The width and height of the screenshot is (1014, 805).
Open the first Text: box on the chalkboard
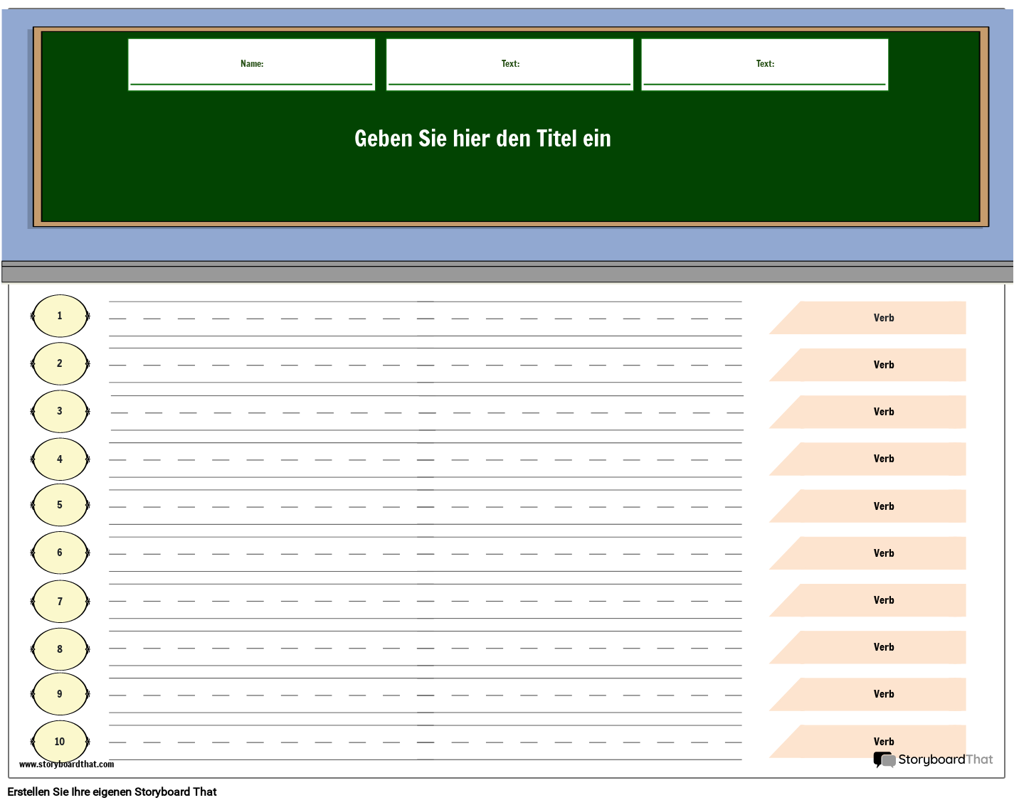[x=509, y=63]
